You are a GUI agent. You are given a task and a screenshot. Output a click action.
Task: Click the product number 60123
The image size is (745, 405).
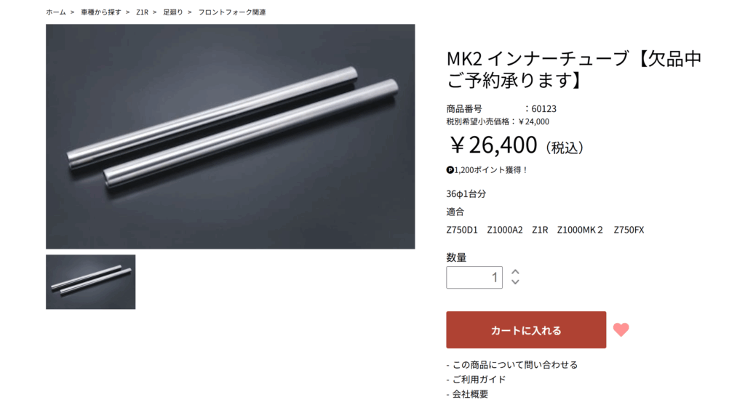(x=543, y=109)
